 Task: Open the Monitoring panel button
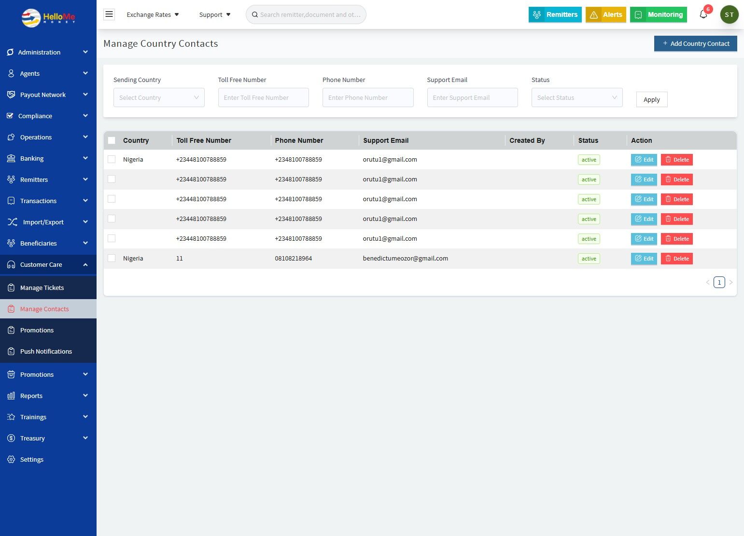[x=659, y=14]
